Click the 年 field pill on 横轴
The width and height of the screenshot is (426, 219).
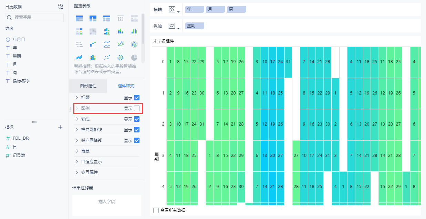195,9
